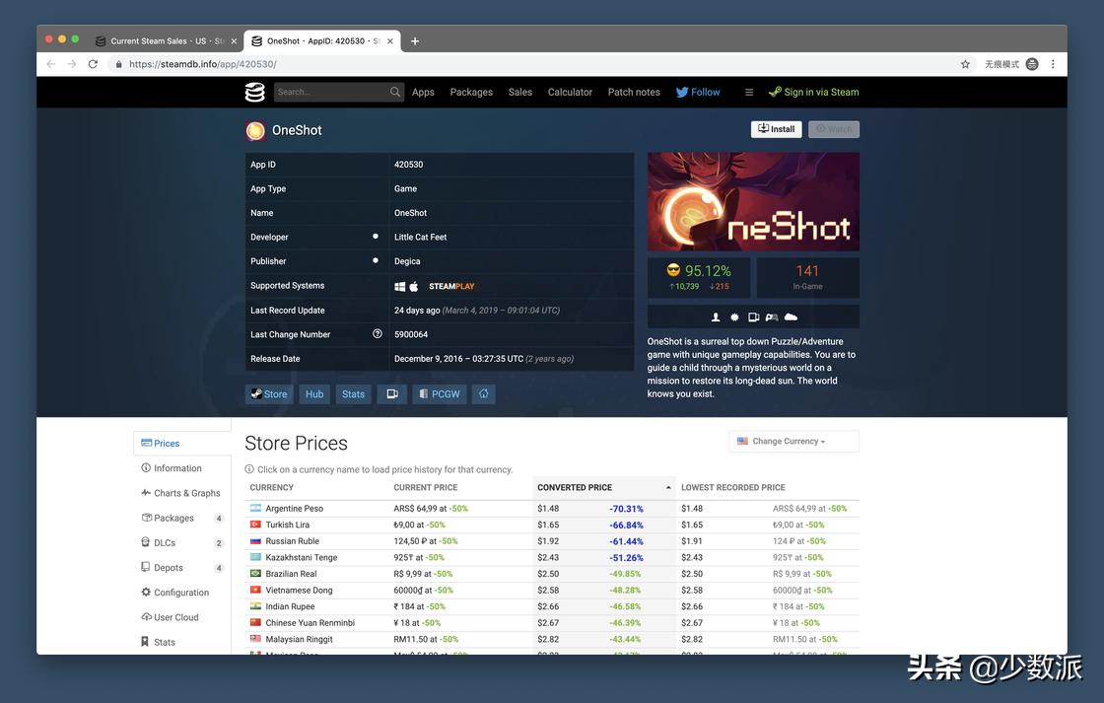Click the monitor icon button next to Stats

[x=392, y=394]
